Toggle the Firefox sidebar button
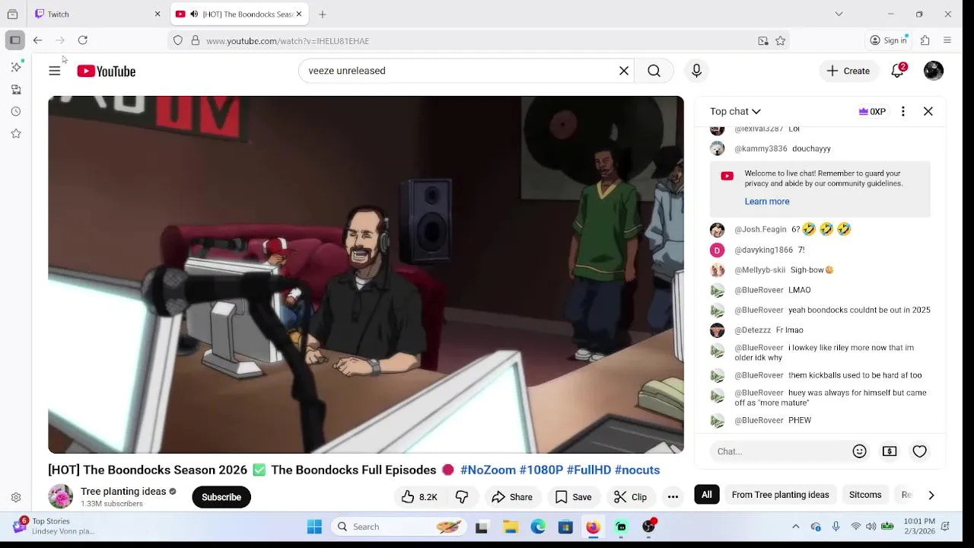974x548 pixels. (15, 40)
